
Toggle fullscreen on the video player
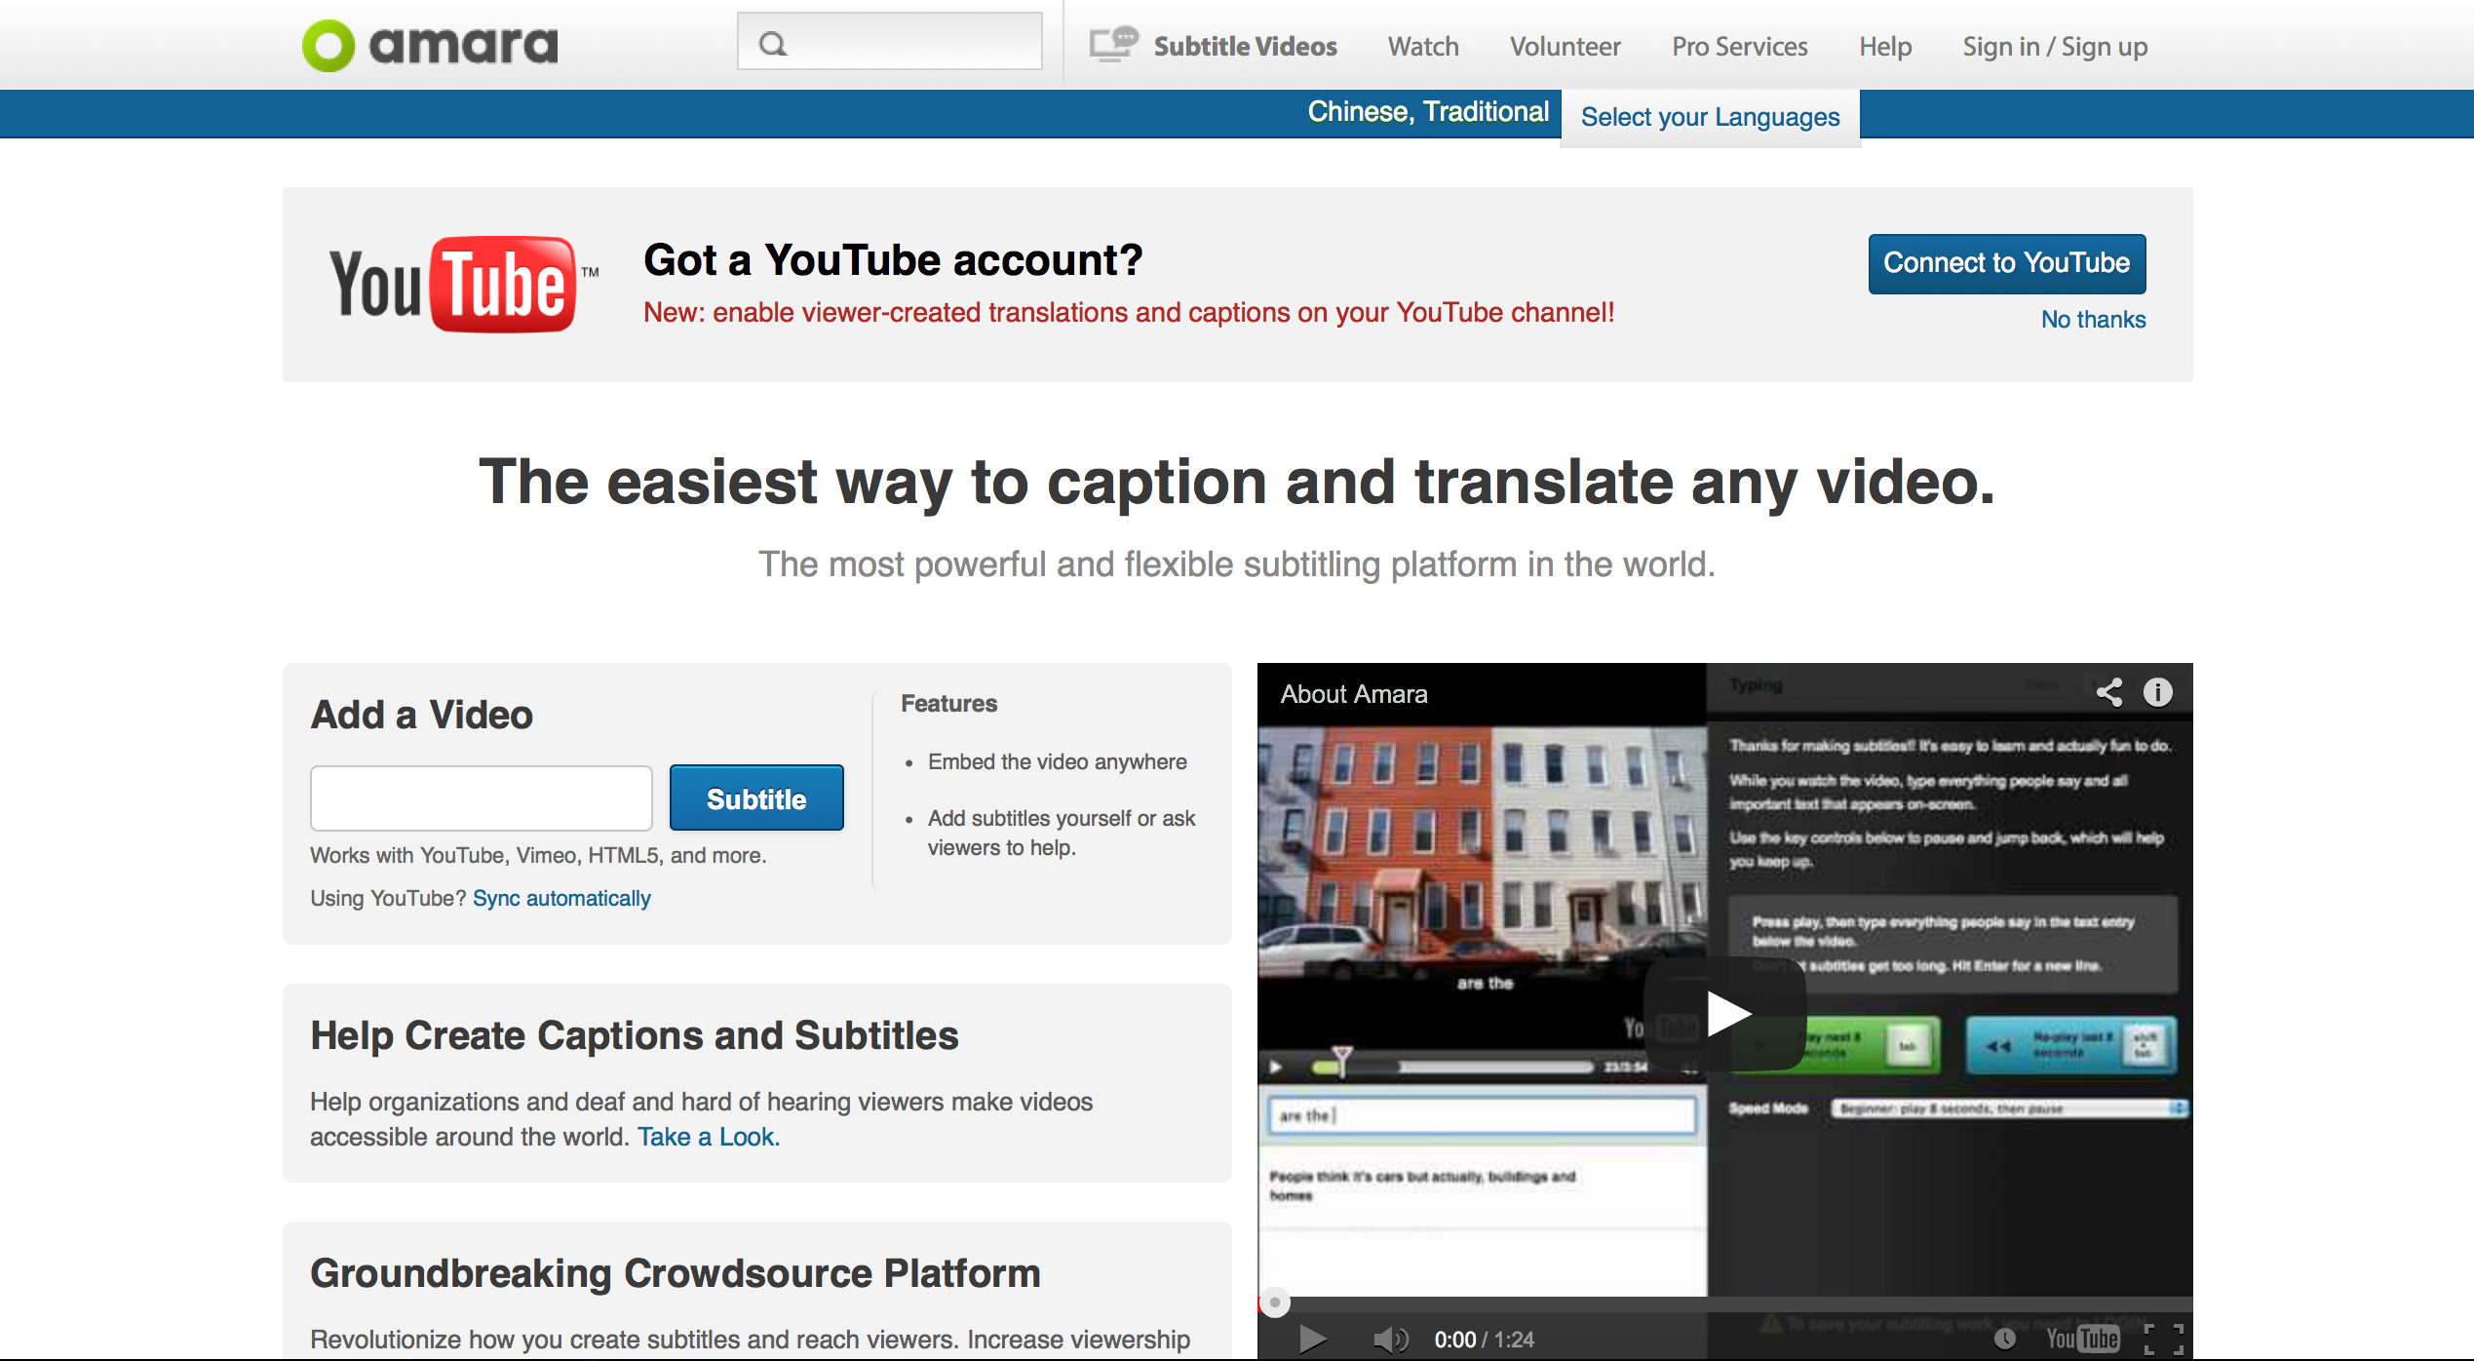(x=2164, y=1339)
